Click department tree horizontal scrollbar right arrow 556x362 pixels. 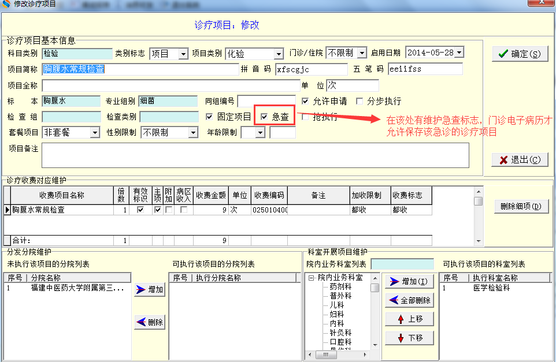click(x=365, y=354)
